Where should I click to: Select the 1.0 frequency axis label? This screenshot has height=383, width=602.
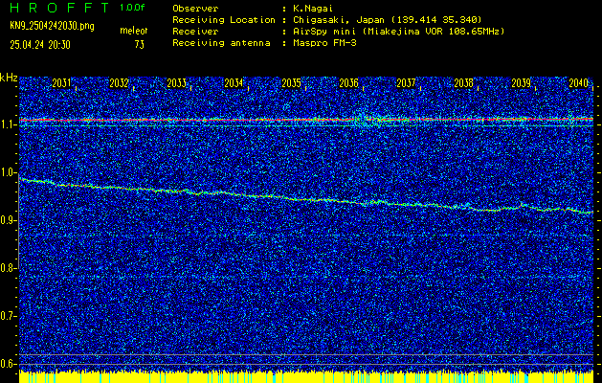(x=8, y=172)
